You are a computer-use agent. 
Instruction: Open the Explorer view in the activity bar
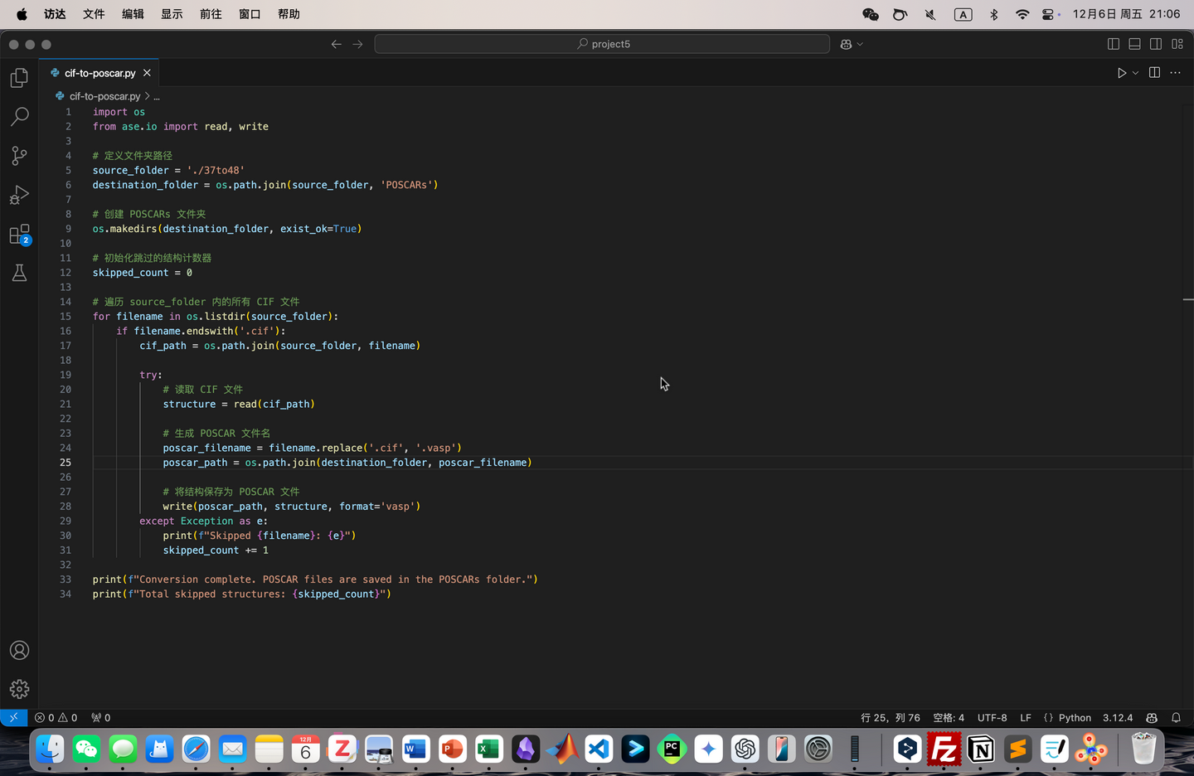(19, 78)
